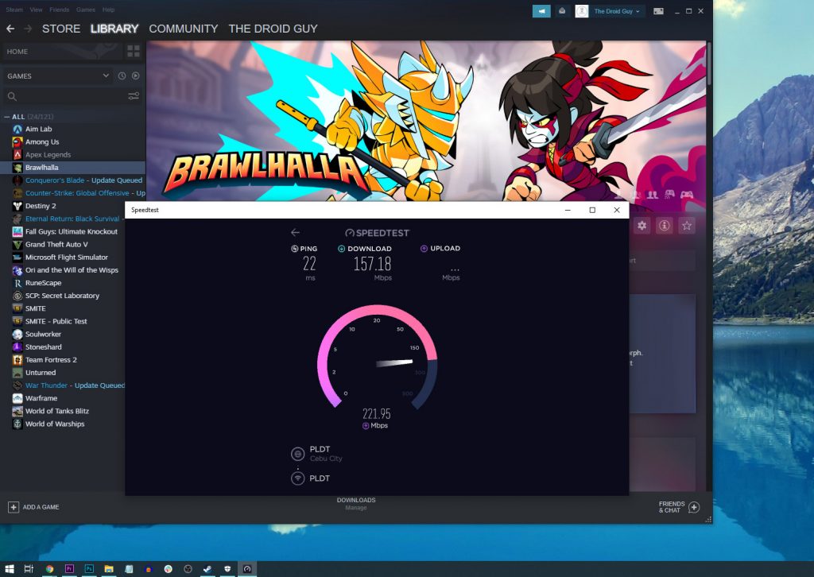Open Brawlhalla game info icon
Image resolution: width=814 pixels, height=577 pixels.
664,225
